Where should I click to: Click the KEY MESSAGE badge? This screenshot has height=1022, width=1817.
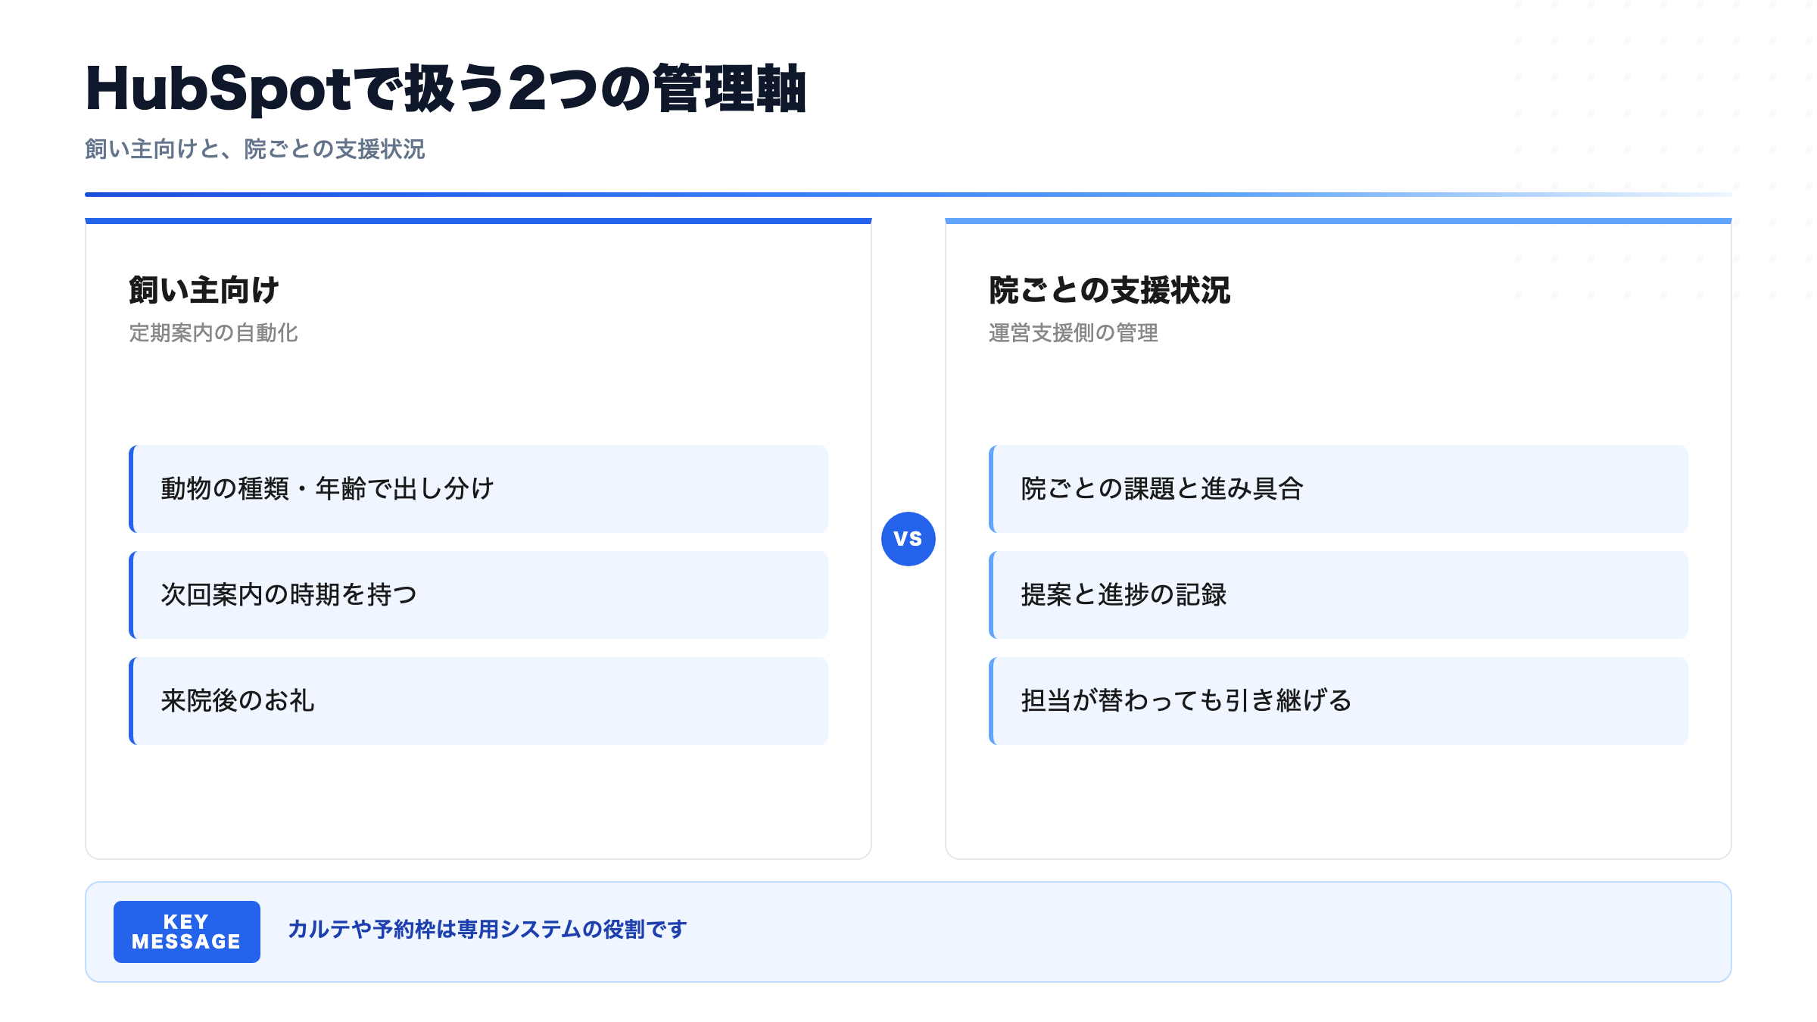(187, 932)
